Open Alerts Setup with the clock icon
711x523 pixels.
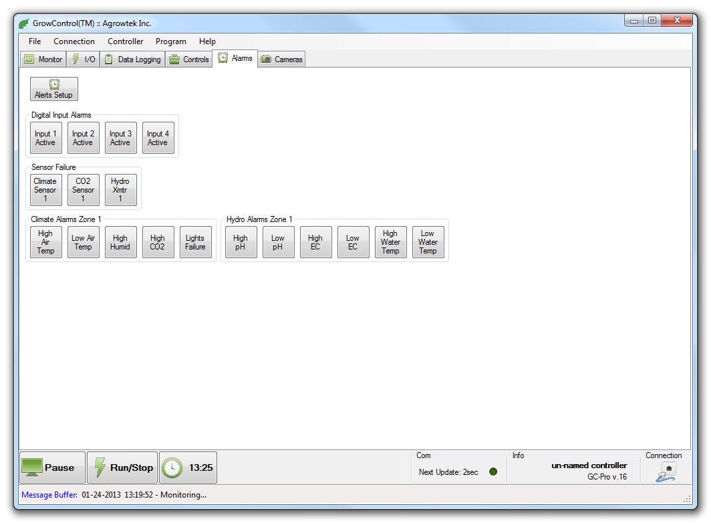(x=53, y=89)
